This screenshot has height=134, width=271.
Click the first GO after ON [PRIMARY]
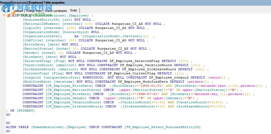[x=8, y=115]
